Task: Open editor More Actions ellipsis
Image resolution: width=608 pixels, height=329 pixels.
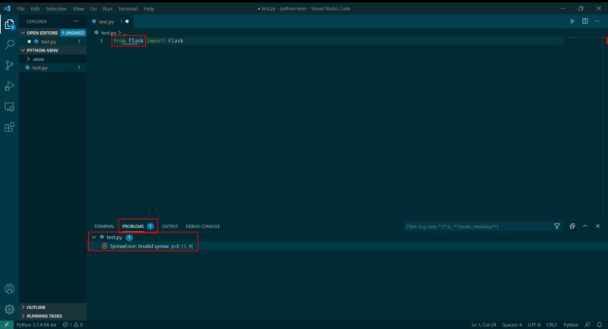Action: pos(597,21)
